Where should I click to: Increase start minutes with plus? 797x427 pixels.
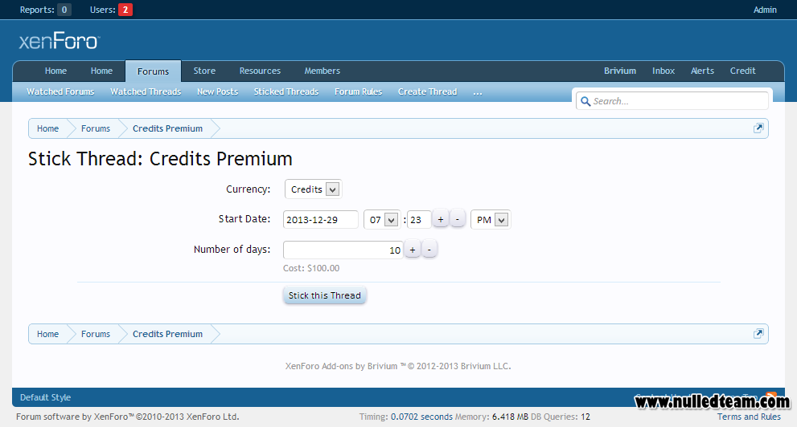coord(440,220)
